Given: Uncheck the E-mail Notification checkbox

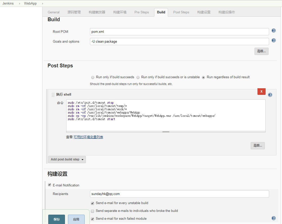Looking at the screenshot, I should tap(50, 185).
